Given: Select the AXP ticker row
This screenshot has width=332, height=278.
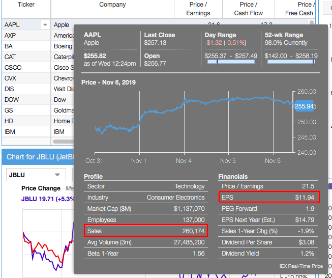Looking at the screenshot, I should point(26,36).
